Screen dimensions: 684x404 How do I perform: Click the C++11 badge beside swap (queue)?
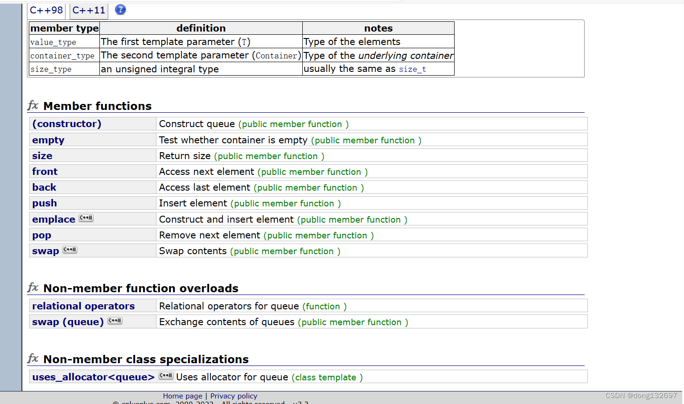pos(115,321)
